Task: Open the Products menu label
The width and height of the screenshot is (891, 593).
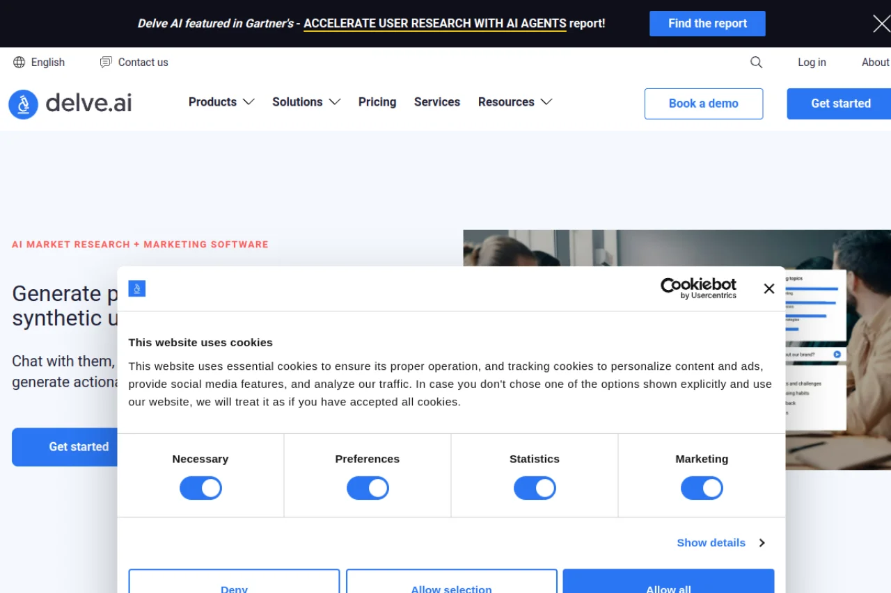Action: [212, 102]
